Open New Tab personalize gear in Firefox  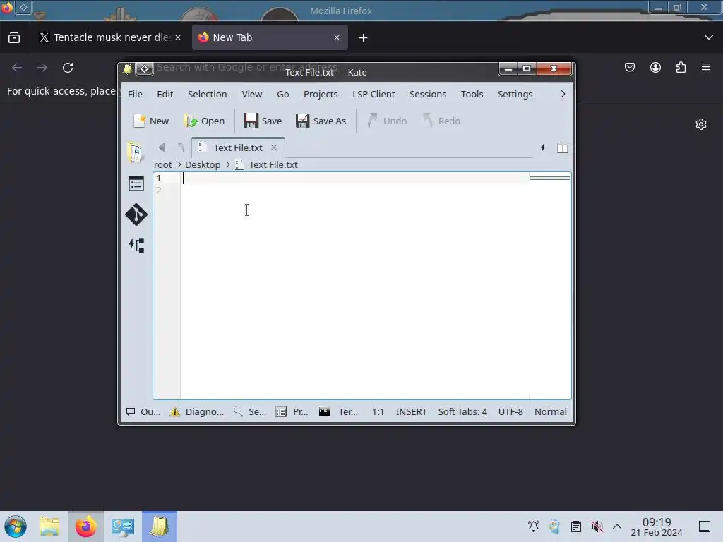701,124
